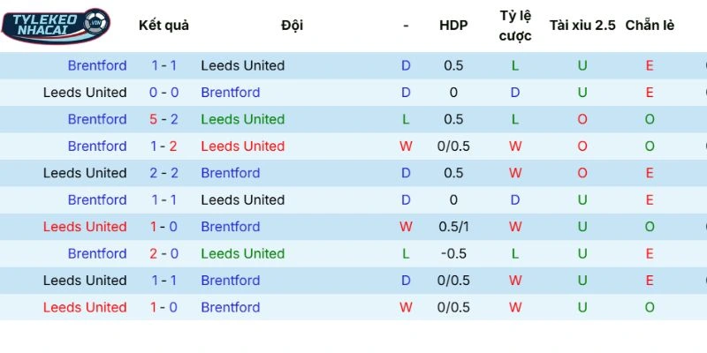Click Leeds United in the 2 - 2 row
707x353 pixels.
click(x=85, y=173)
